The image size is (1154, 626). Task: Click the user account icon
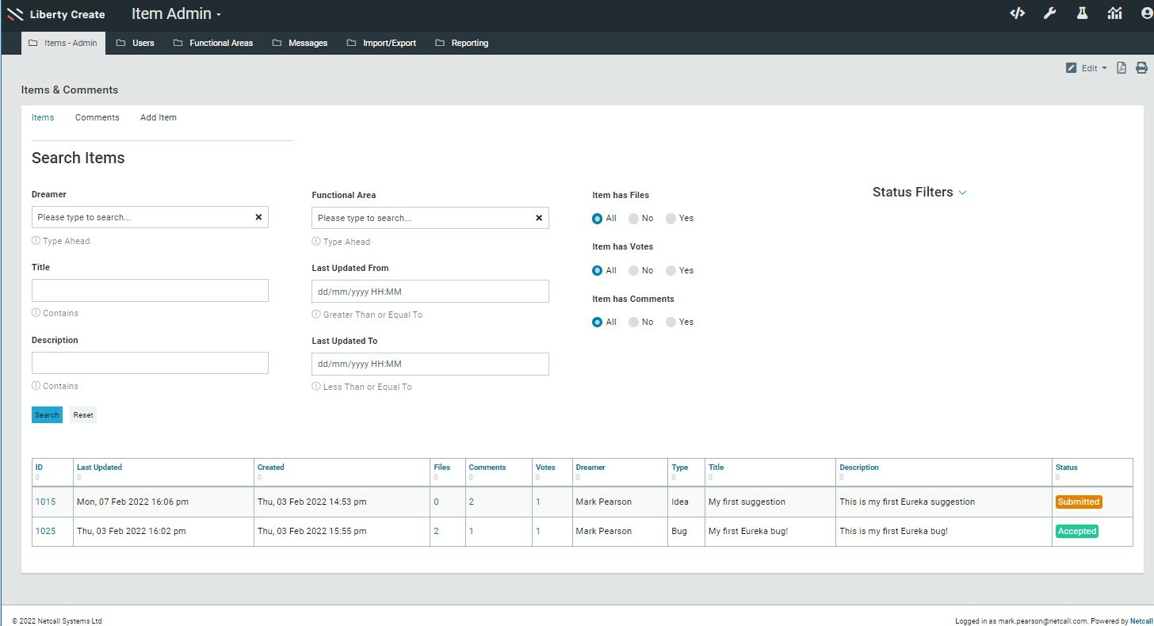(1146, 13)
